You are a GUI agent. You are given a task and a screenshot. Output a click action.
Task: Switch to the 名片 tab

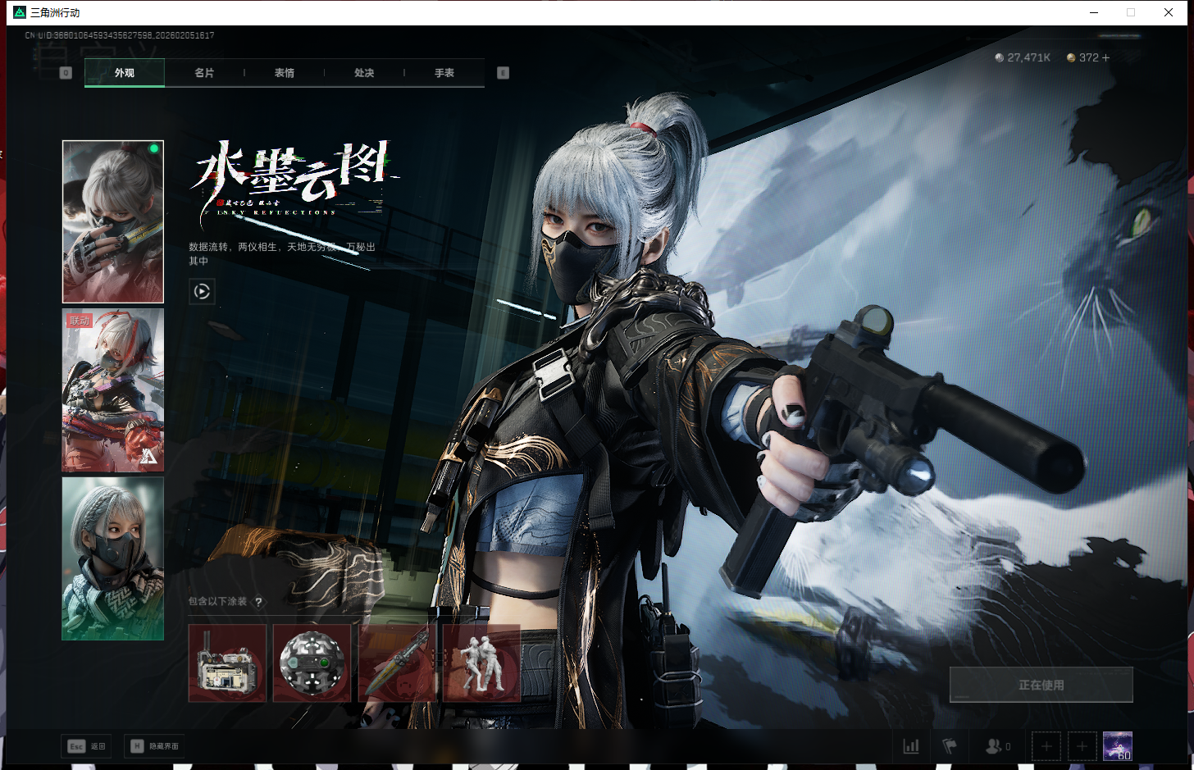click(204, 73)
